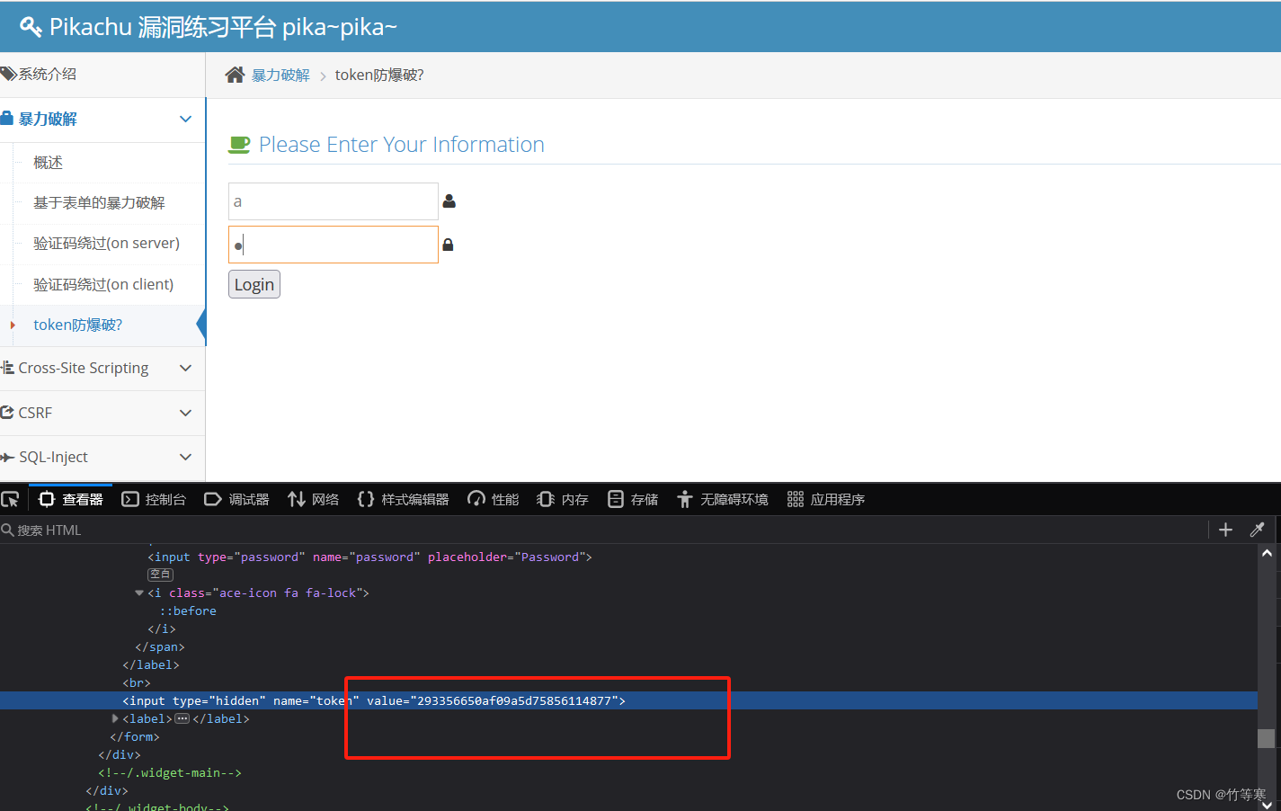Click the home icon in breadcrumb
Screen dimensions: 1281x811
pyautogui.click(x=235, y=75)
